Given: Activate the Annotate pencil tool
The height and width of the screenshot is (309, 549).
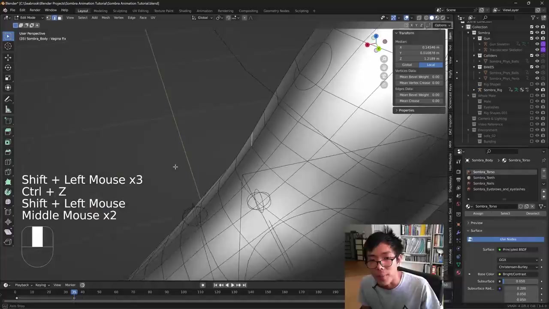Looking at the screenshot, I should tap(8, 99).
